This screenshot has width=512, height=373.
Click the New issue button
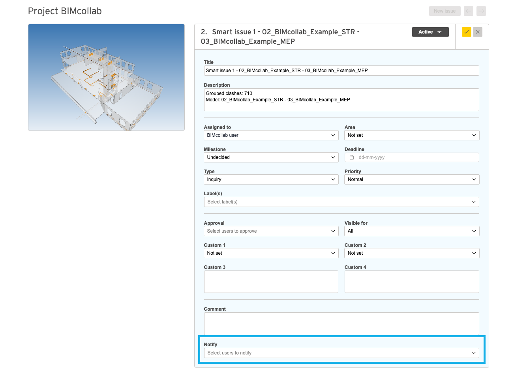pos(444,11)
